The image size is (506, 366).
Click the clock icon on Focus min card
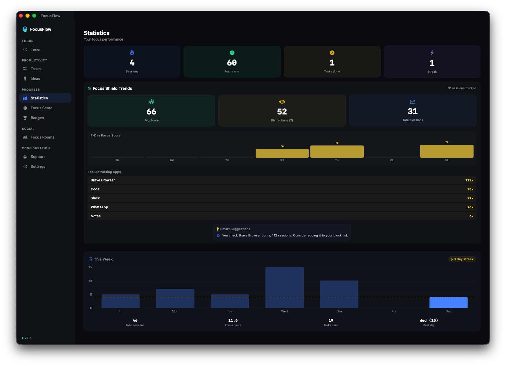(232, 53)
